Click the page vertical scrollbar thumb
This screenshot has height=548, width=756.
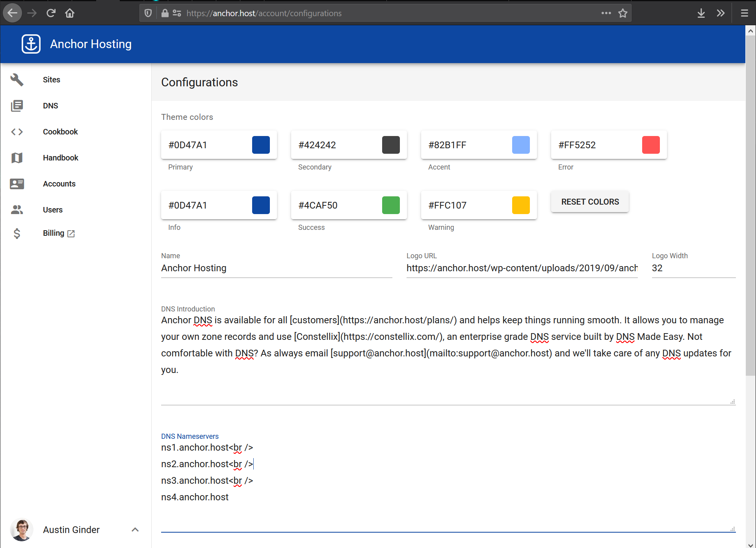750,205
